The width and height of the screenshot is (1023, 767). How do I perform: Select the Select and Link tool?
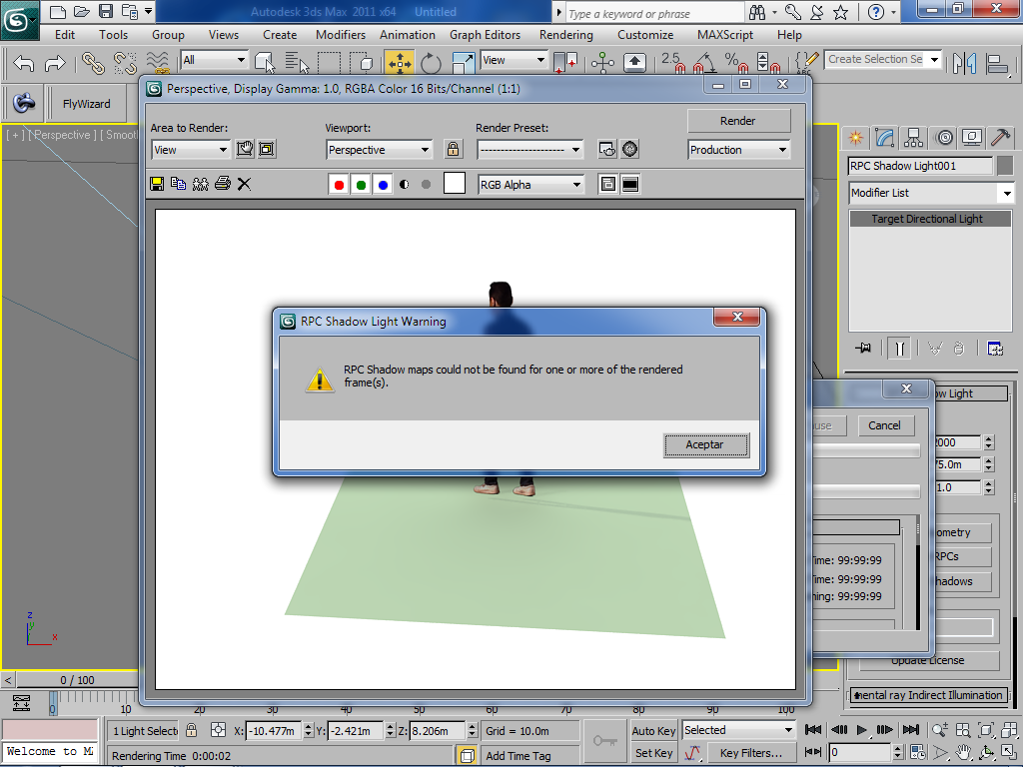pyautogui.click(x=93, y=63)
